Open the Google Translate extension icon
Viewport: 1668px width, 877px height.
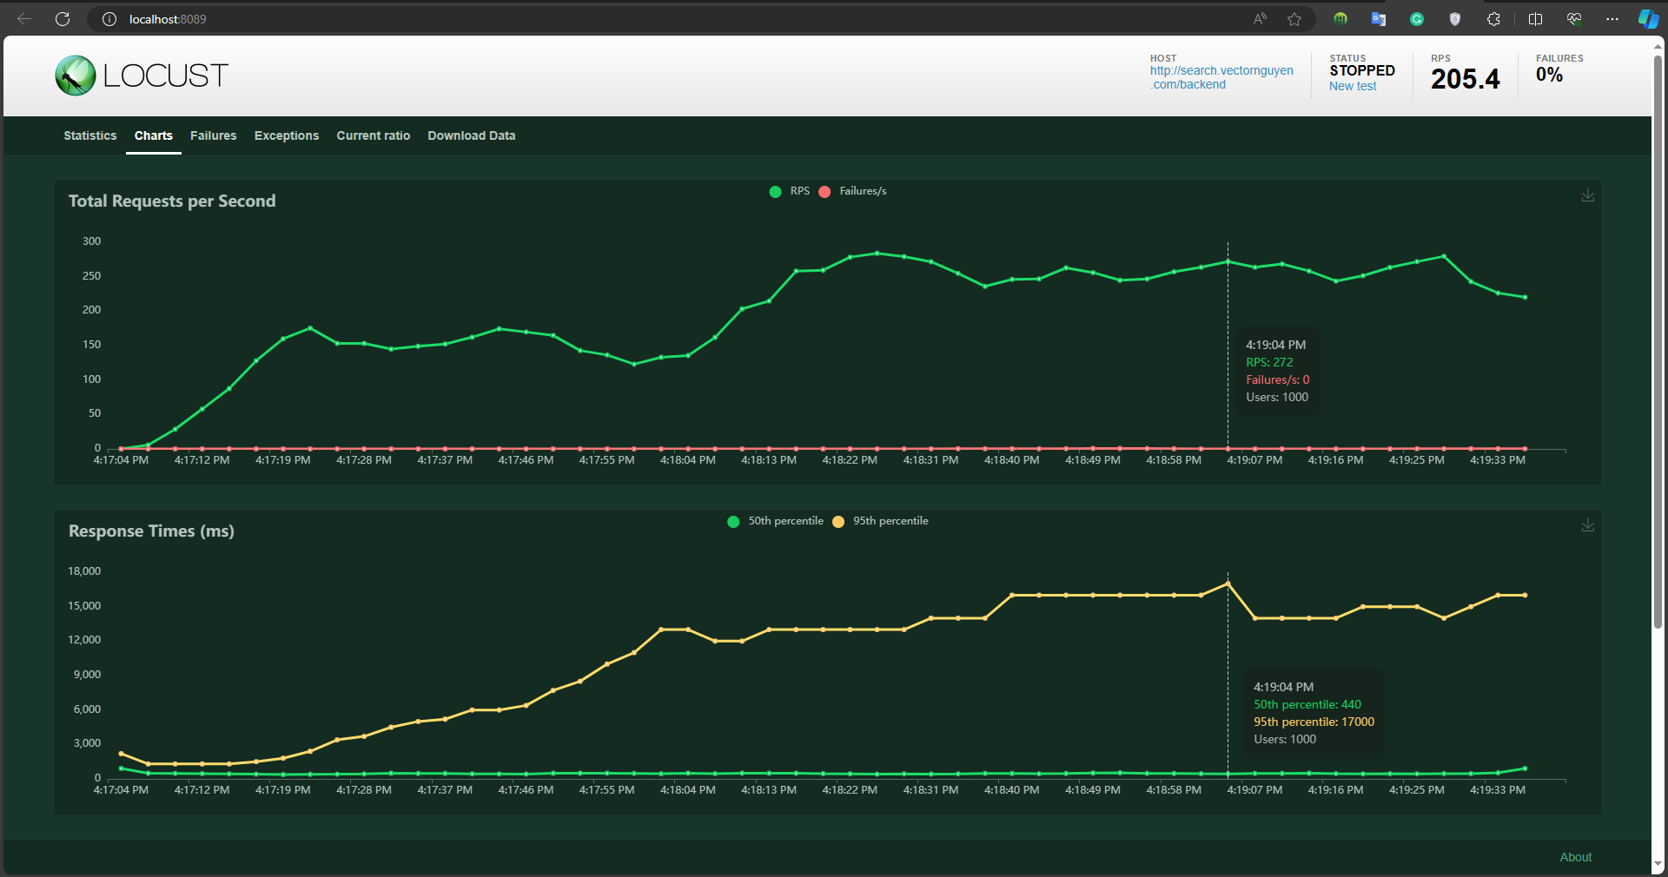point(1379,19)
